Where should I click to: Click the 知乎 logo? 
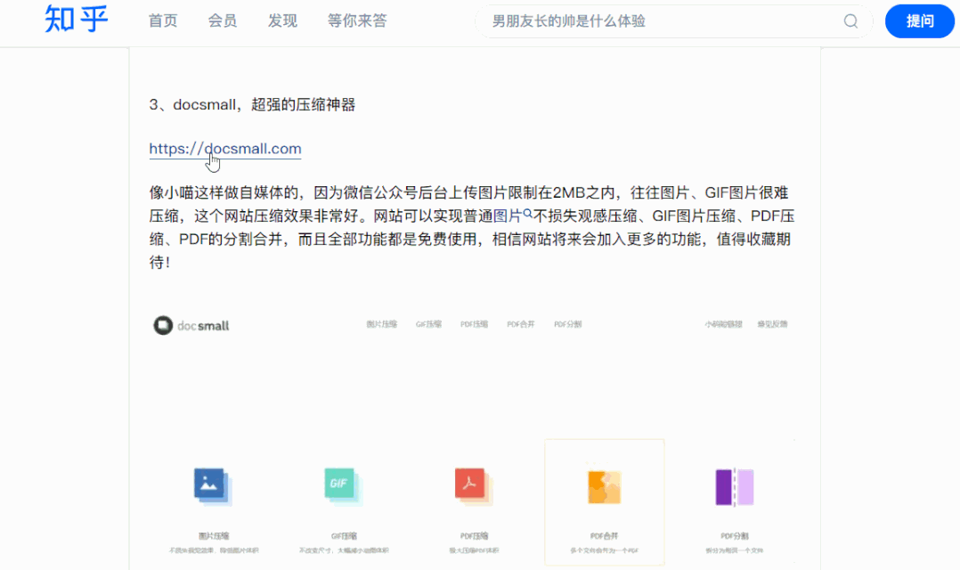point(75,20)
